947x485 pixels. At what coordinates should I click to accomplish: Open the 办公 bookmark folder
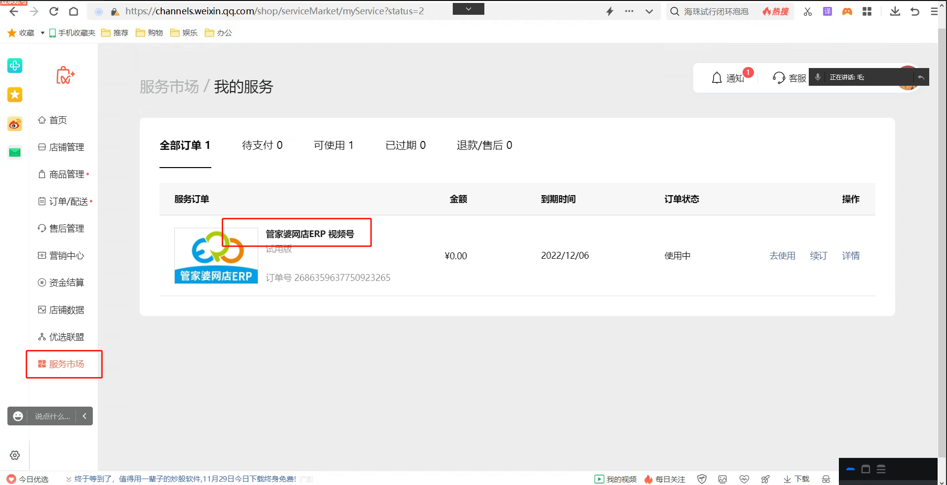[218, 33]
